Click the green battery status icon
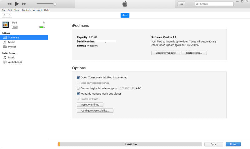The width and height of the screenshot is (250, 149). [x=42, y=27]
